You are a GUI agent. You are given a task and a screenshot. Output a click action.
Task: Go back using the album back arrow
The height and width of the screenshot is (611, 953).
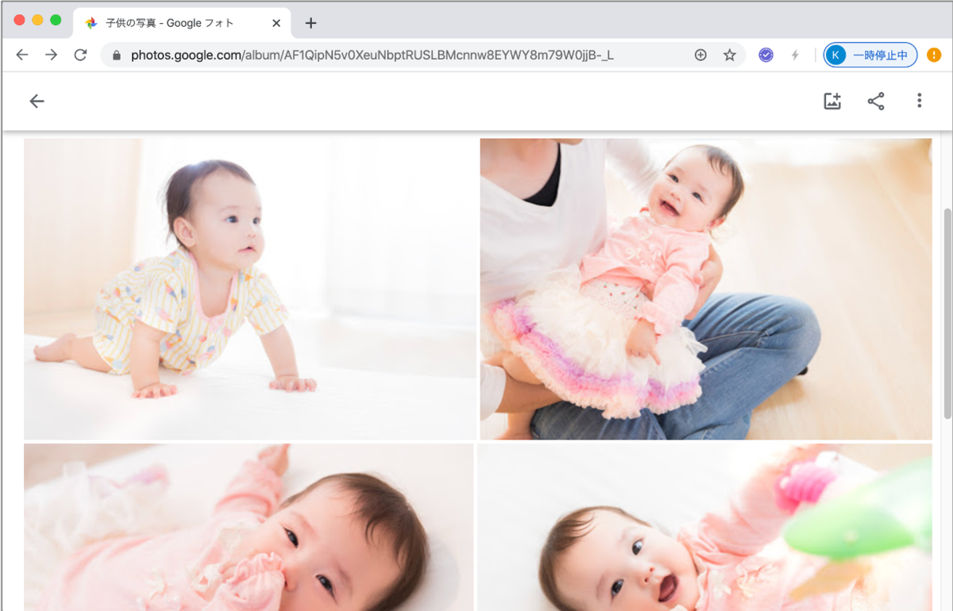point(37,102)
